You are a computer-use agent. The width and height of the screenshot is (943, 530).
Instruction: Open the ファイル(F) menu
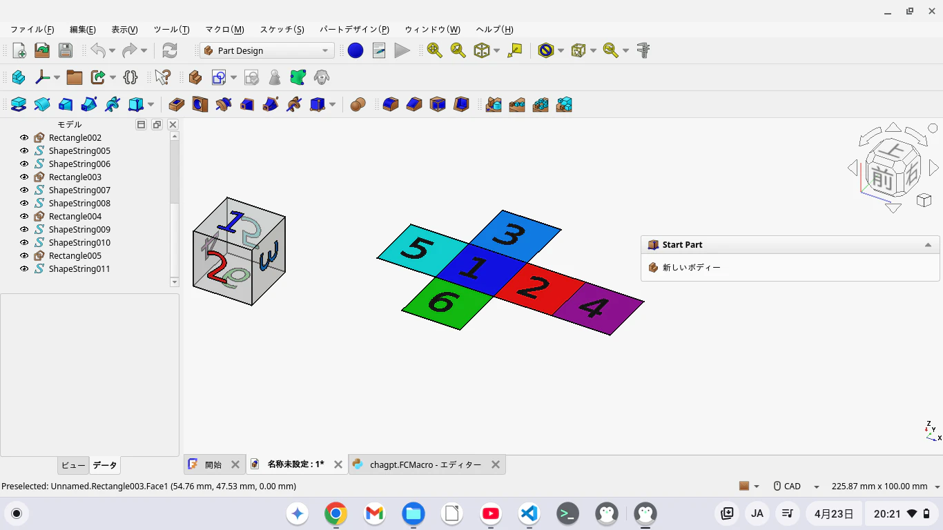coord(32,30)
